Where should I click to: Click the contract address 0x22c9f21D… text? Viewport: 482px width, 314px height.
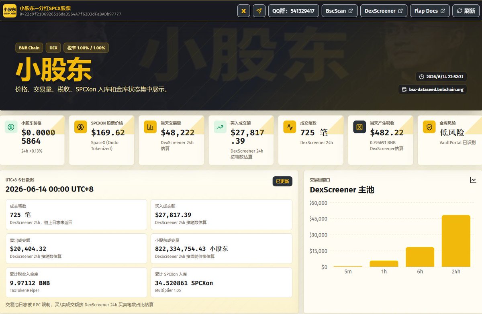(70, 14)
